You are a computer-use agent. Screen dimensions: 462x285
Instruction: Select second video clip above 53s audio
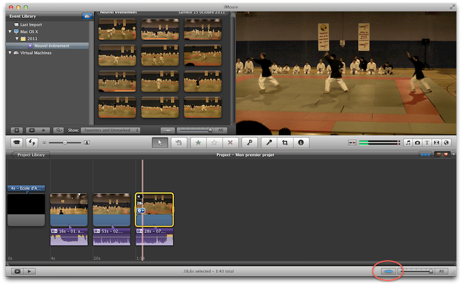click(111, 210)
